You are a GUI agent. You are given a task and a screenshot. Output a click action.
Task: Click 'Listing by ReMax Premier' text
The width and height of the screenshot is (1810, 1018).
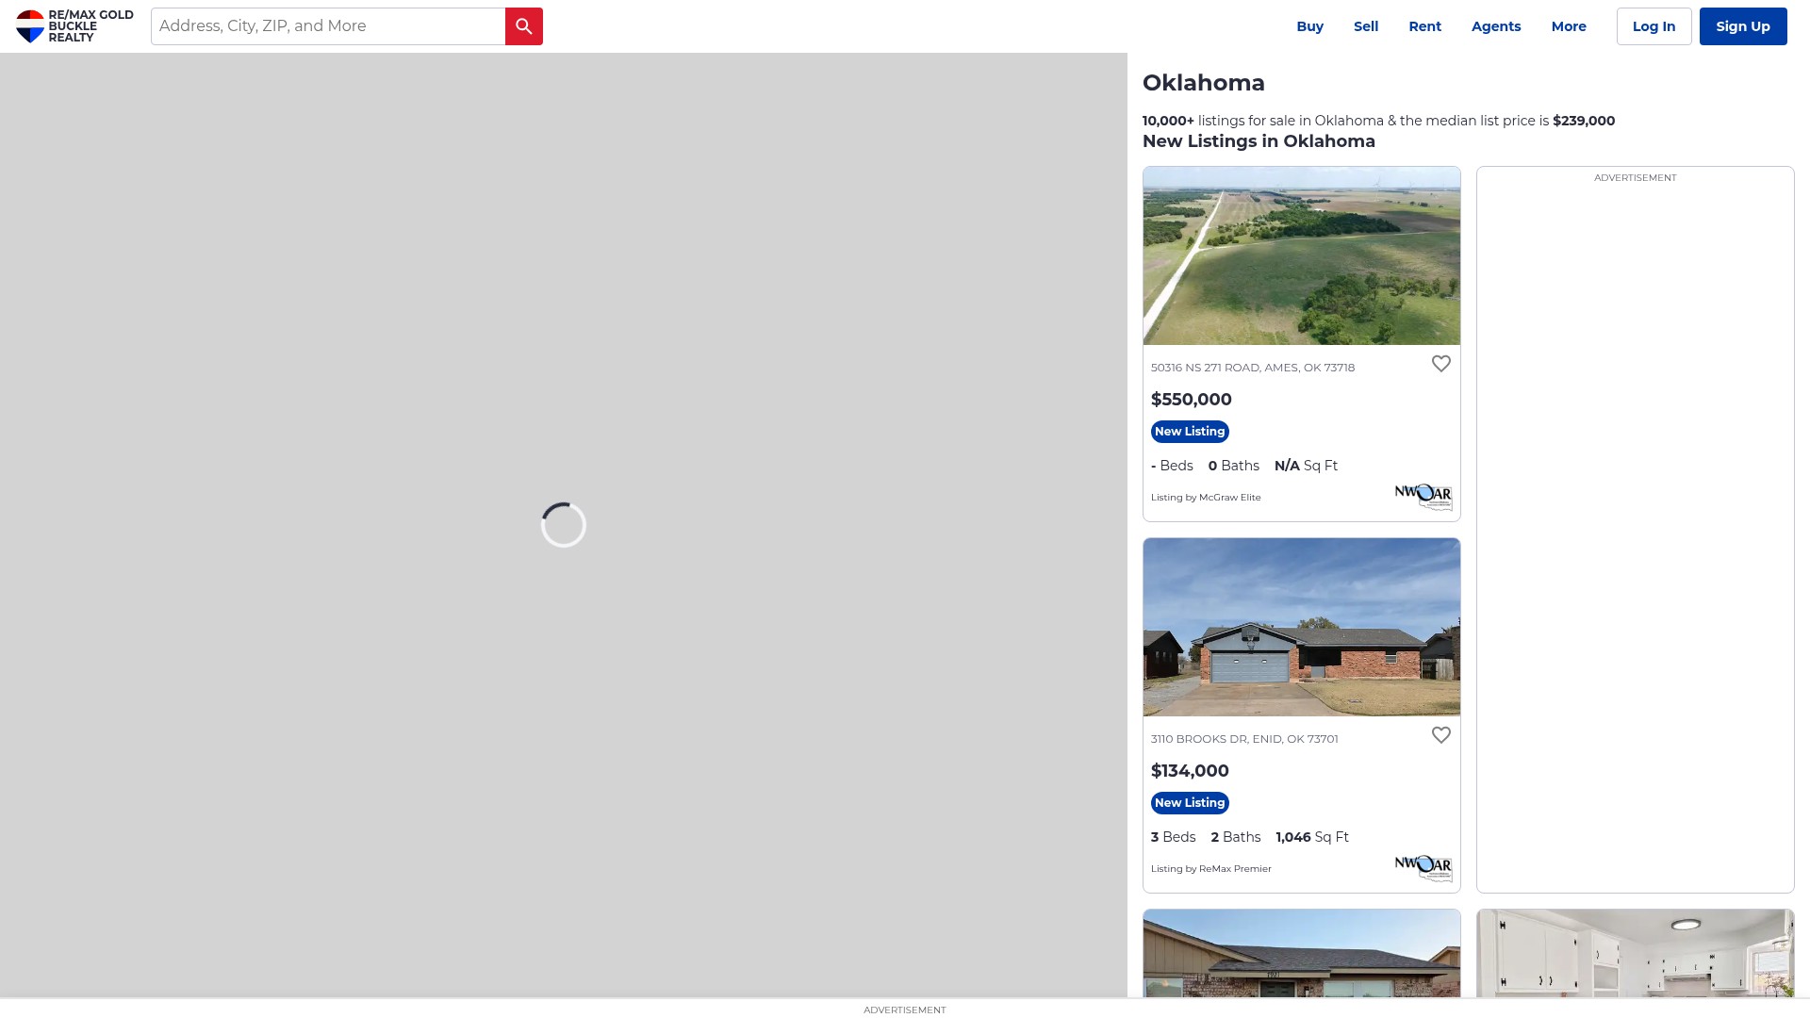coord(1211,869)
